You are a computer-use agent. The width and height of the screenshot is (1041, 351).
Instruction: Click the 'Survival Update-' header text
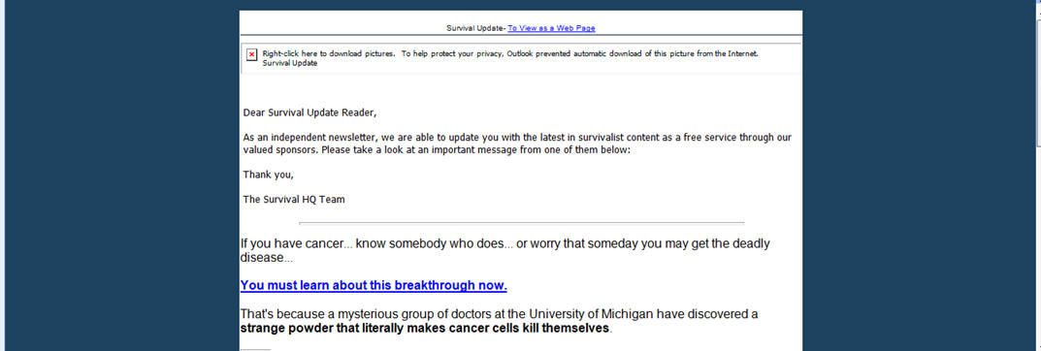pyautogui.click(x=476, y=28)
